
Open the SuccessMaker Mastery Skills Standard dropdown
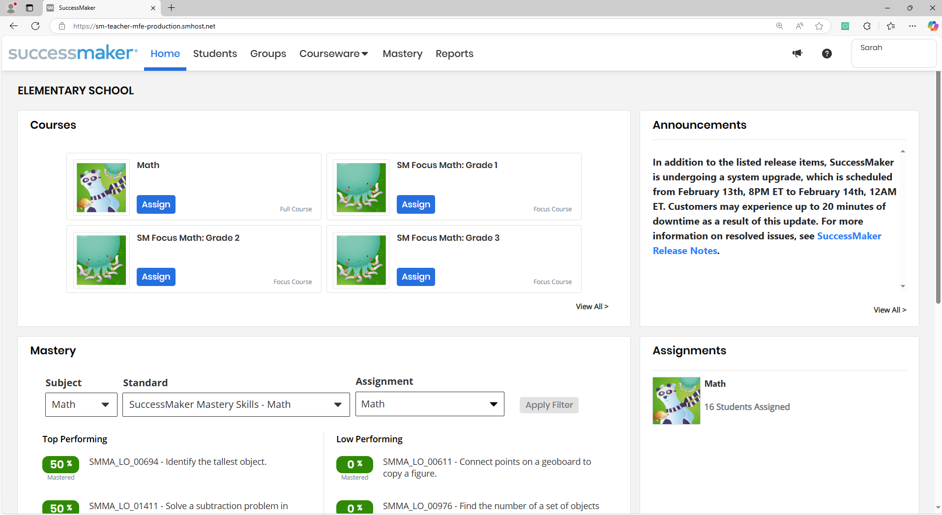[x=235, y=404]
